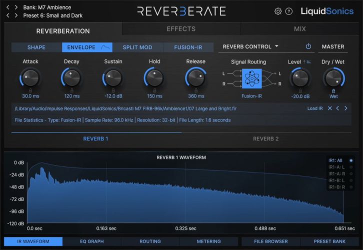Load next IR file with right chevron
The height and width of the screenshot is (250, 363).
pyautogui.click(x=345, y=108)
